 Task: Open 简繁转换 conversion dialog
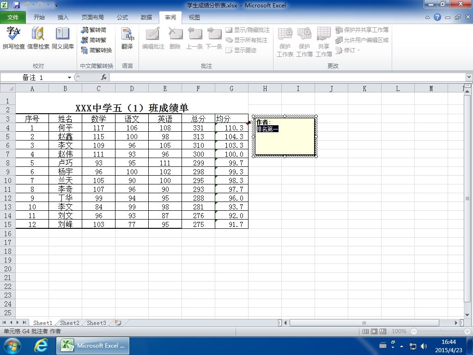[x=97, y=50]
